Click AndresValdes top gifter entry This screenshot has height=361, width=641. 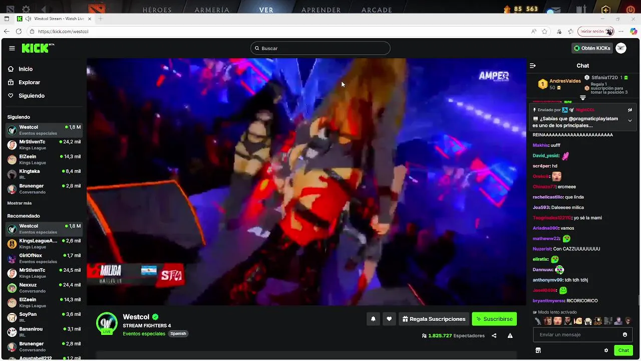coord(559,84)
